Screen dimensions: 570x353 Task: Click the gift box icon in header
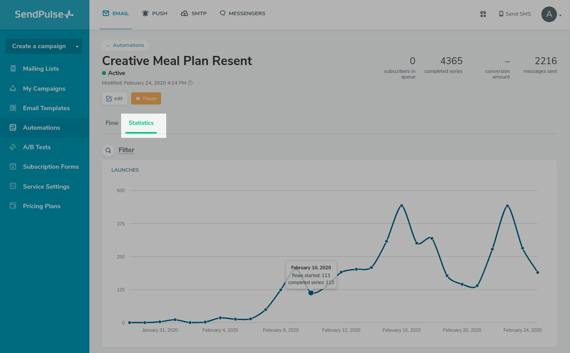tap(483, 14)
